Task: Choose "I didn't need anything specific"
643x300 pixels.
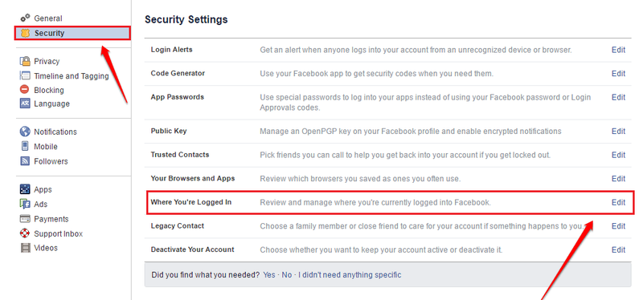Action: (x=350, y=275)
